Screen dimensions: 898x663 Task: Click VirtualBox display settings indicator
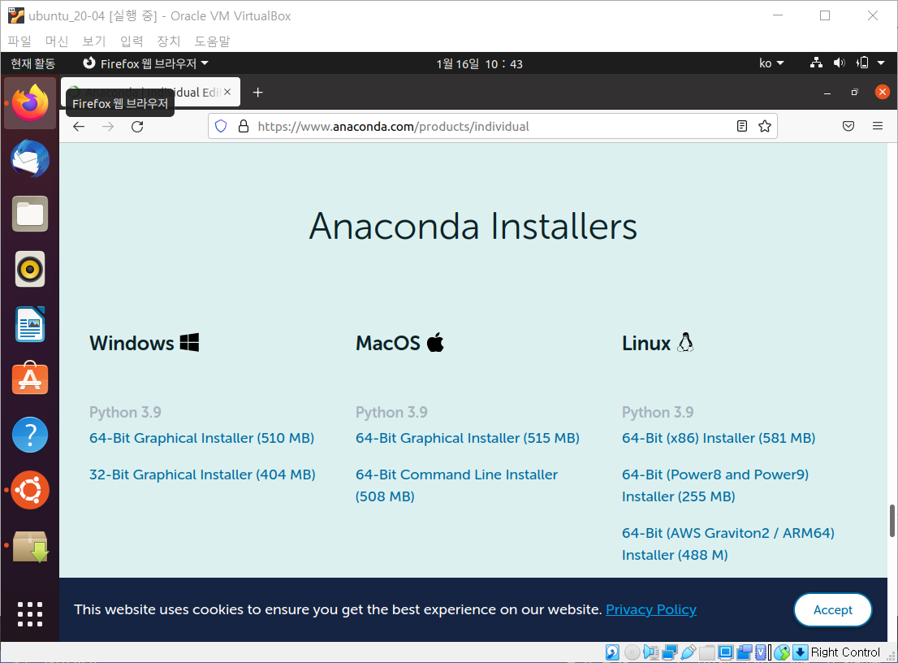[726, 652]
